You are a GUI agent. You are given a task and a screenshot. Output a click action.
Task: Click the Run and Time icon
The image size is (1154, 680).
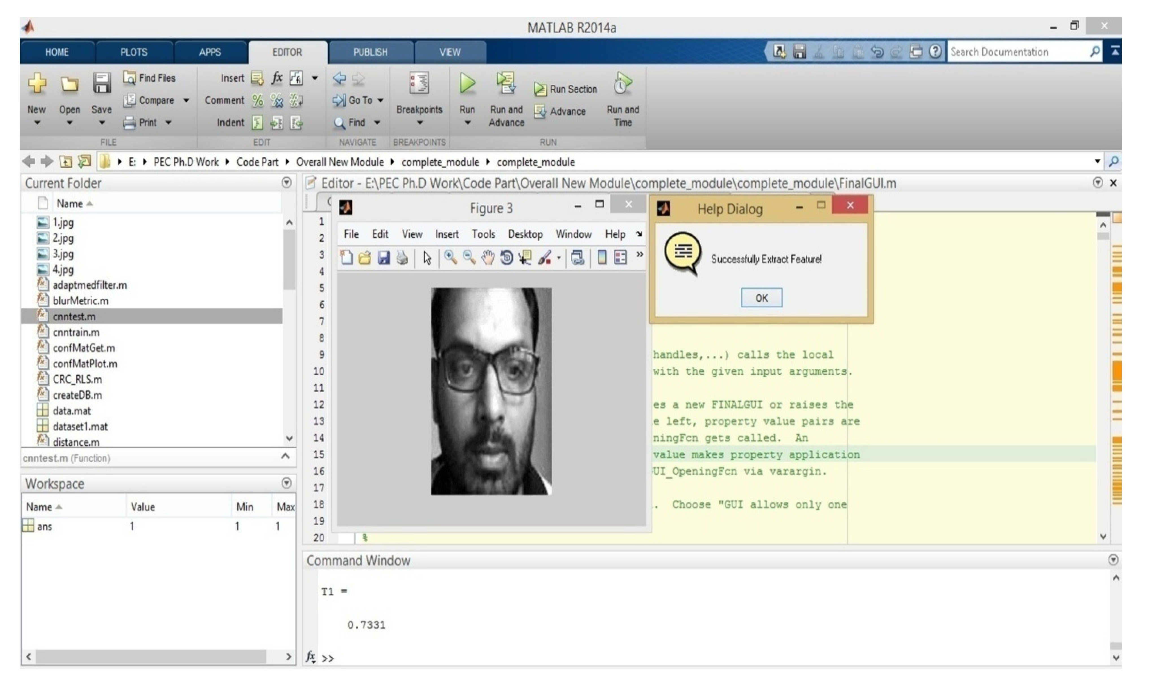(x=623, y=83)
